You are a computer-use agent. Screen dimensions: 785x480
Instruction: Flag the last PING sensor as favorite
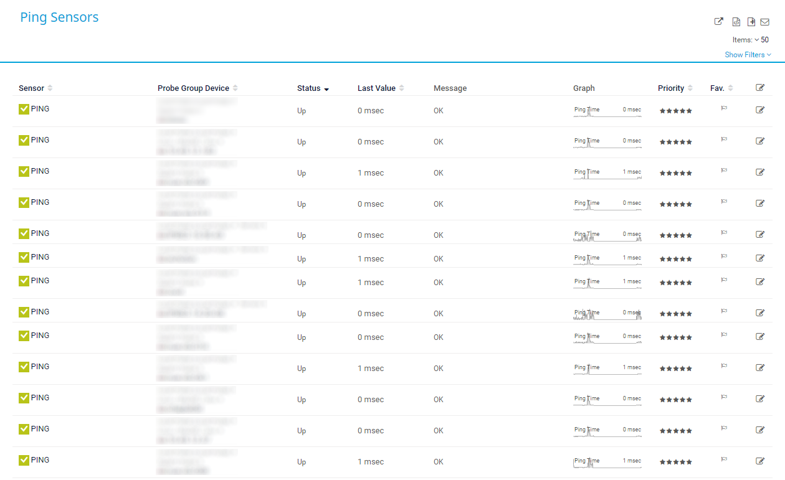724,459
